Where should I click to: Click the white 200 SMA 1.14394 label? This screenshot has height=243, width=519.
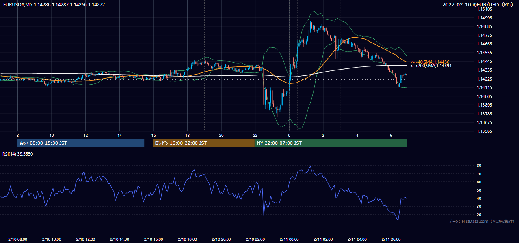click(430, 66)
